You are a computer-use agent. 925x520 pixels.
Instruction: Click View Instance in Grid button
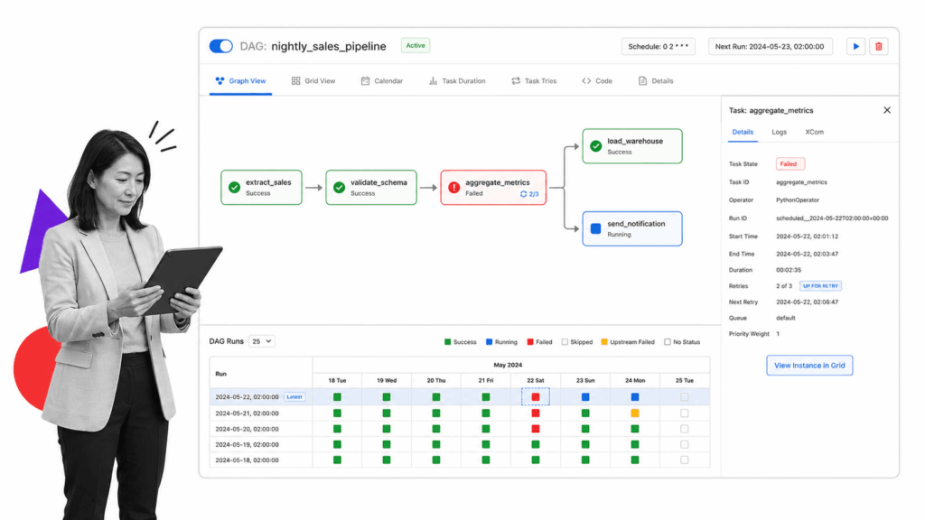[x=809, y=366]
